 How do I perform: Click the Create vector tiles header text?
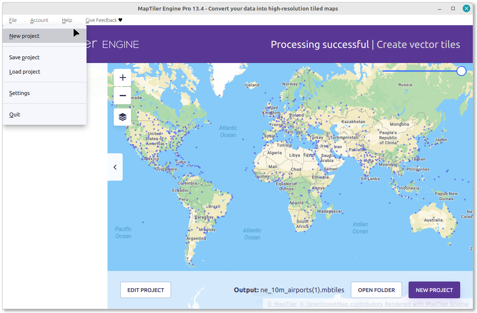click(418, 45)
